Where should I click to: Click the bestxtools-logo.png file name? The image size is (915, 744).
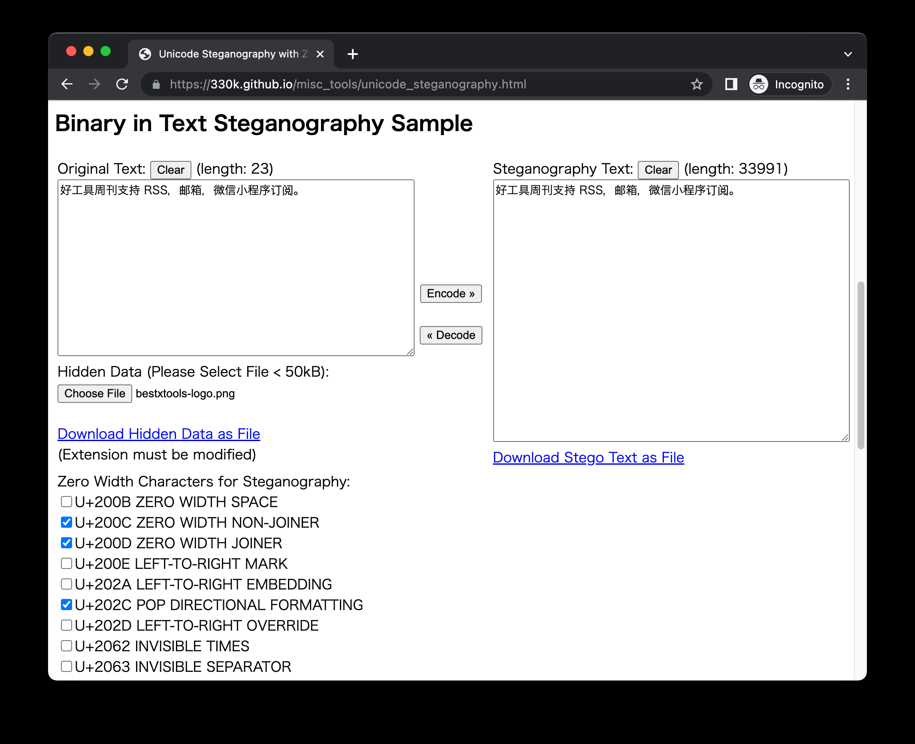185,393
